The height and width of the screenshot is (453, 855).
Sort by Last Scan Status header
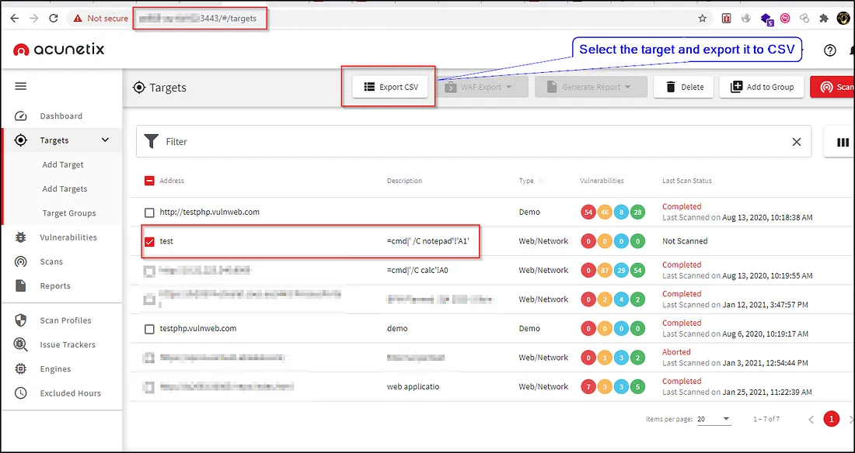point(687,181)
